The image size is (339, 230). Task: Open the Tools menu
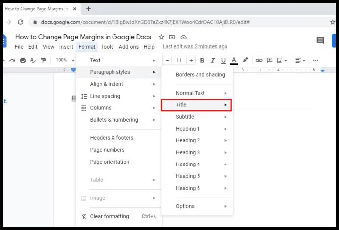(107, 47)
